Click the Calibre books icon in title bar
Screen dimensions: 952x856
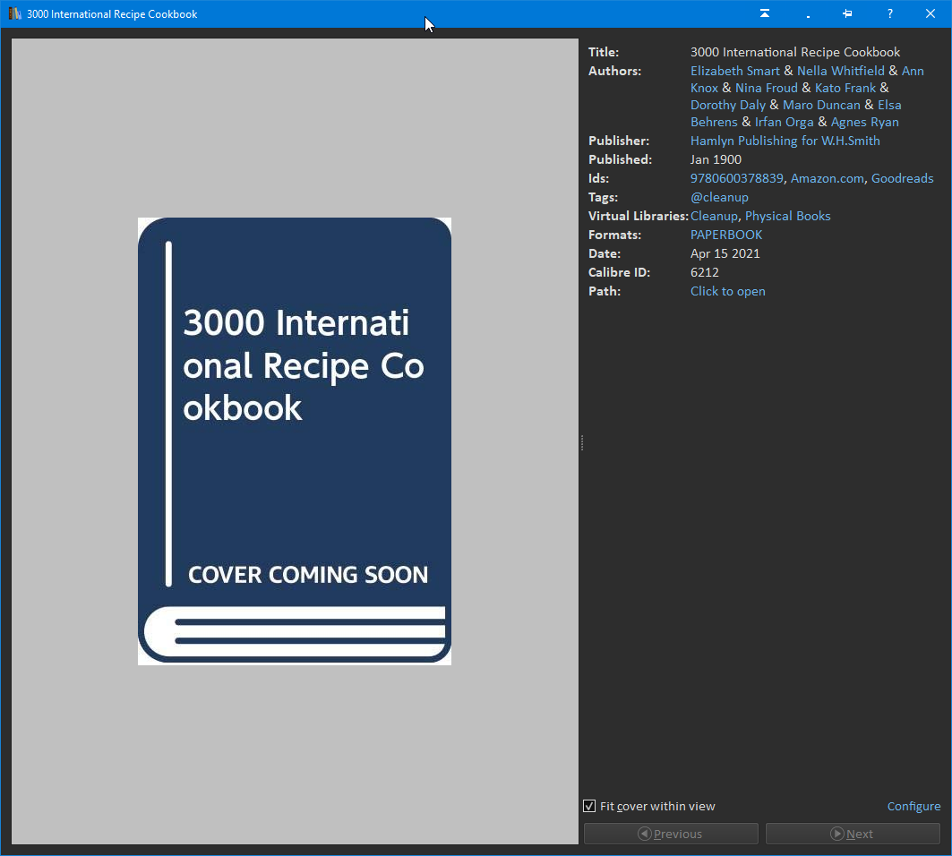[x=14, y=13]
